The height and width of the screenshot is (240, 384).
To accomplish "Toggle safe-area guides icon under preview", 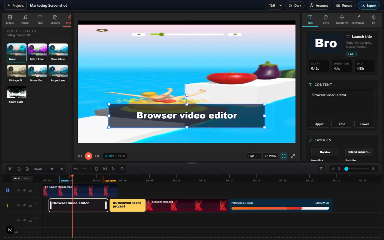I will point(284,156).
